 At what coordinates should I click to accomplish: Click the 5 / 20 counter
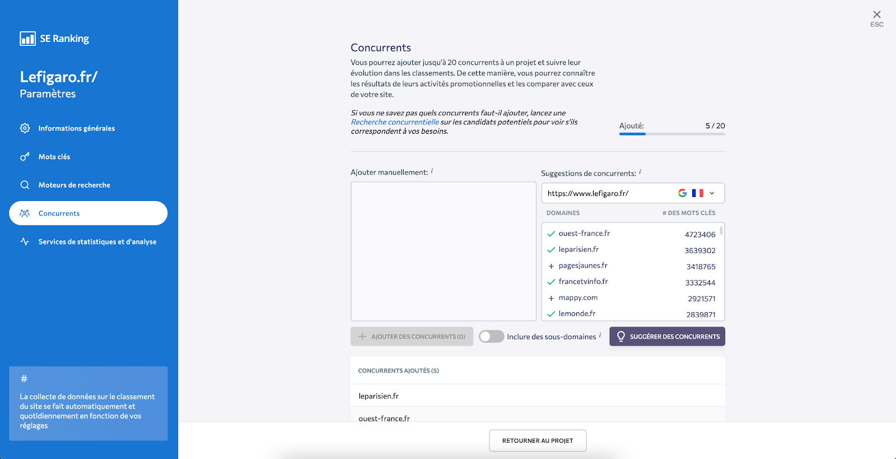click(x=715, y=126)
